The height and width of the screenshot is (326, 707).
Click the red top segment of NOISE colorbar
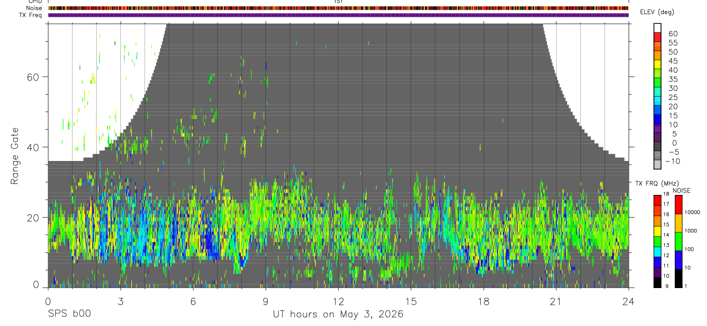pyautogui.click(x=679, y=205)
